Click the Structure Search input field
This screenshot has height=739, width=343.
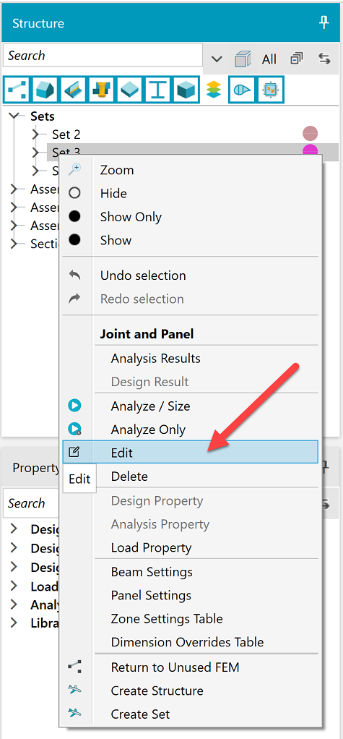(x=103, y=55)
